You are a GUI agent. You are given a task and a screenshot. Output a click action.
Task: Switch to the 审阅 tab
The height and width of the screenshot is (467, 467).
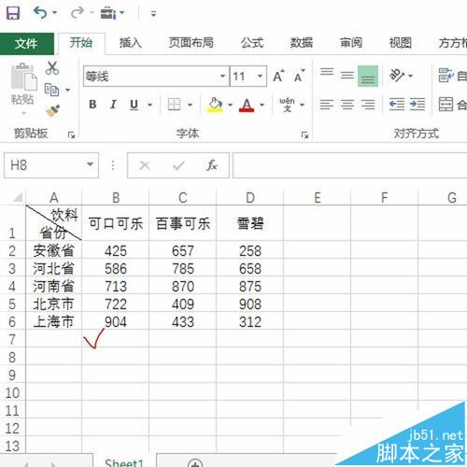[x=351, y=43]
